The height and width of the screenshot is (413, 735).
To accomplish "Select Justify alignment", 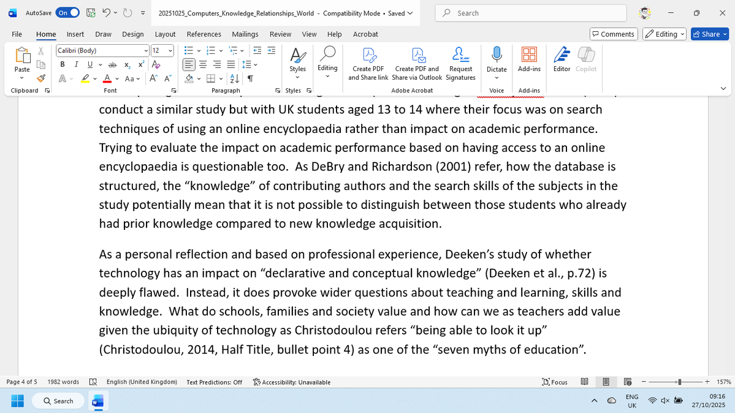I will click(x=231, y=65).
